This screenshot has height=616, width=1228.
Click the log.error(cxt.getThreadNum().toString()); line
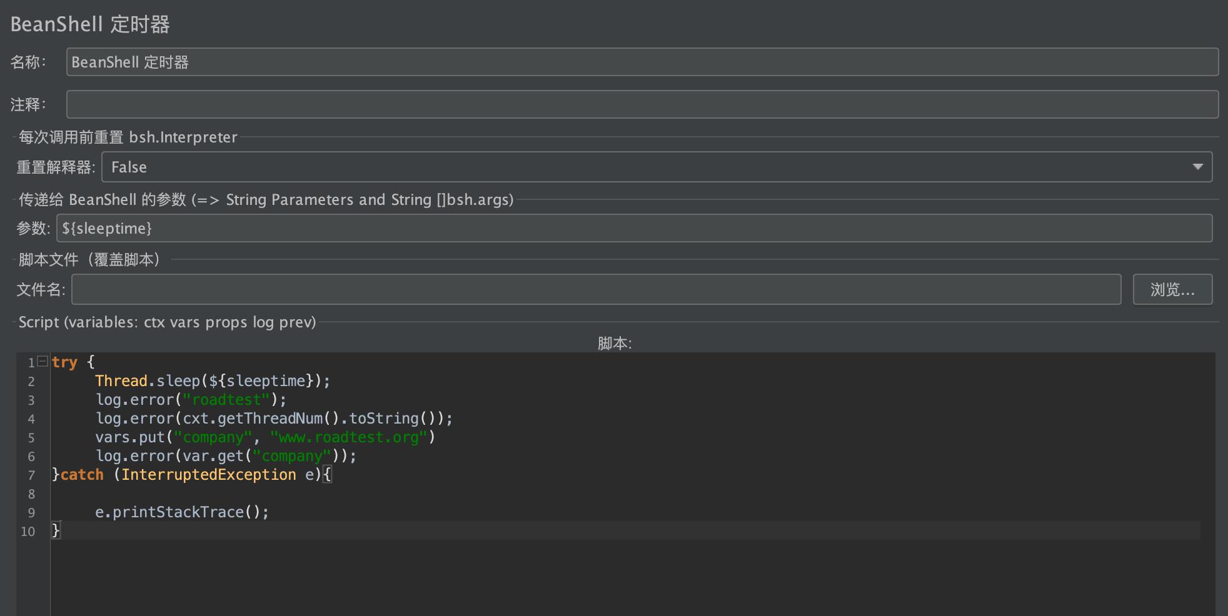pyautogui.click(x=274, y=418)
